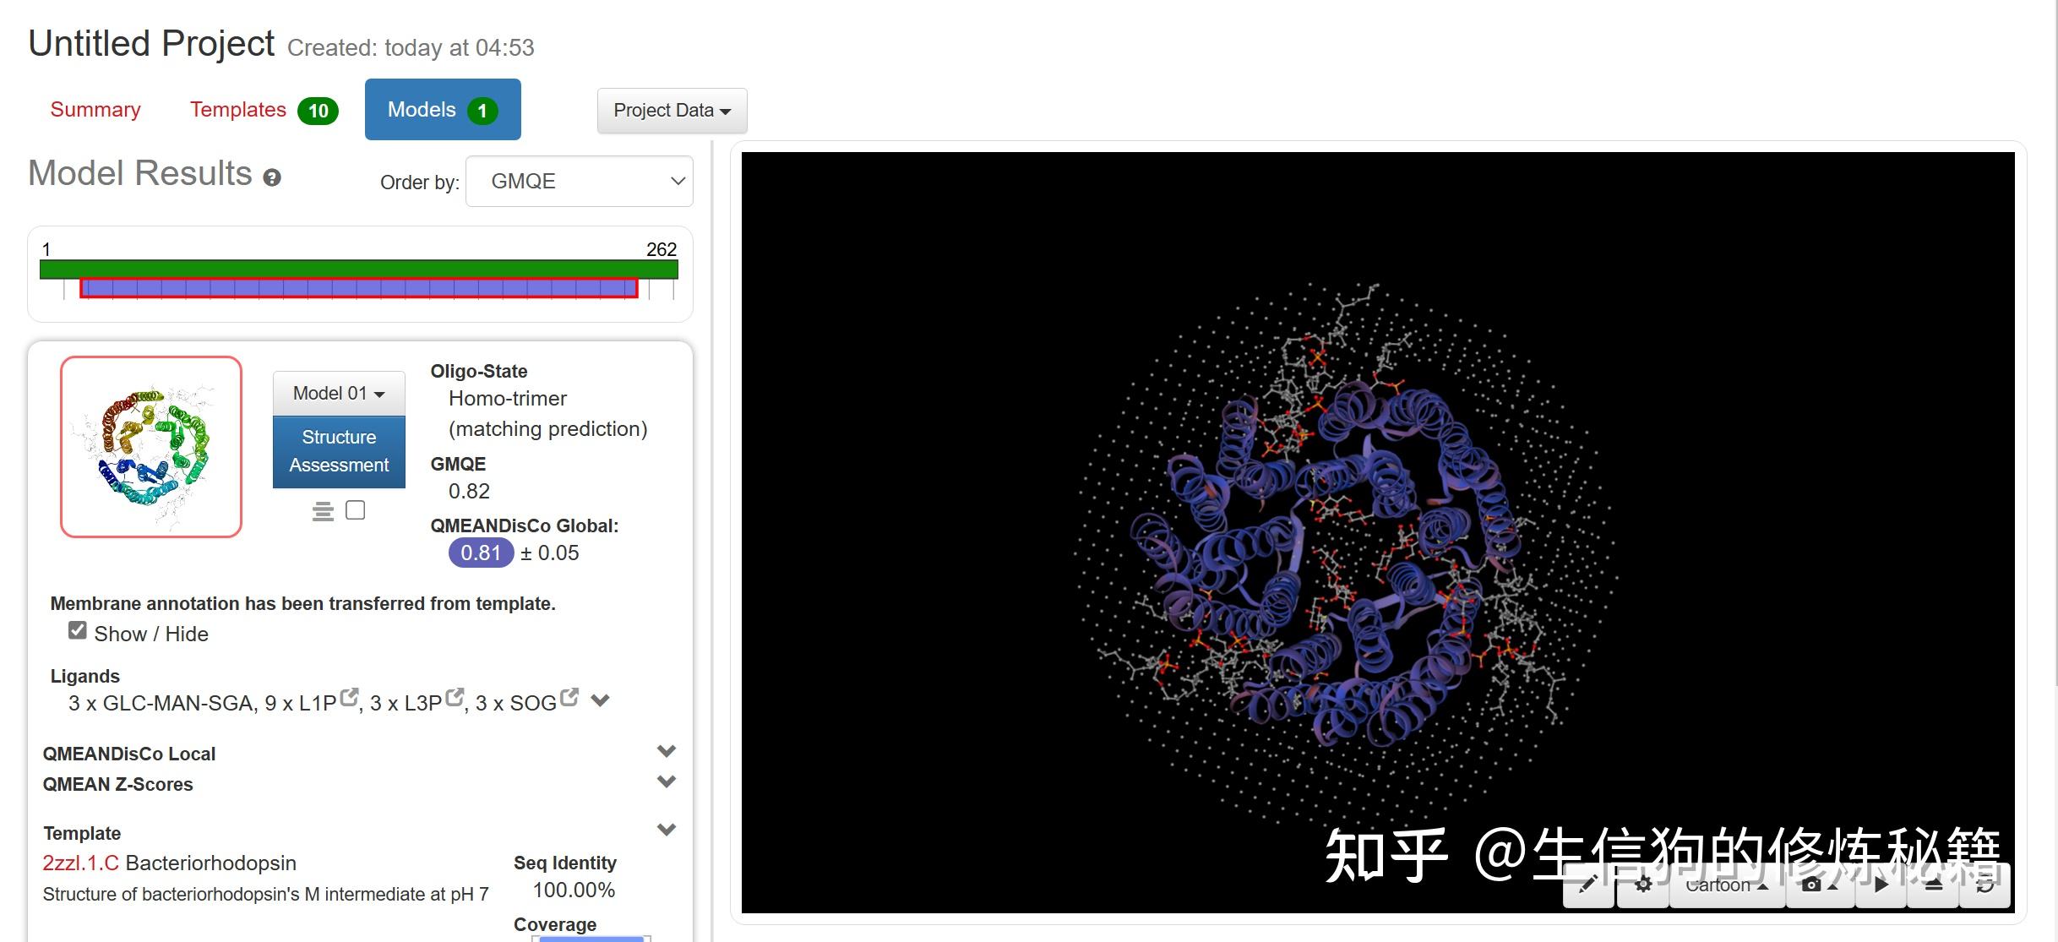Click the Homo-trimer oligo-state text
Screen dimensions: 2058x942
(507, 398)
